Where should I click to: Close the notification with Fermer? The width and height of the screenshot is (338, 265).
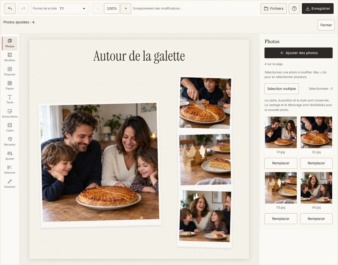point(326,25)
